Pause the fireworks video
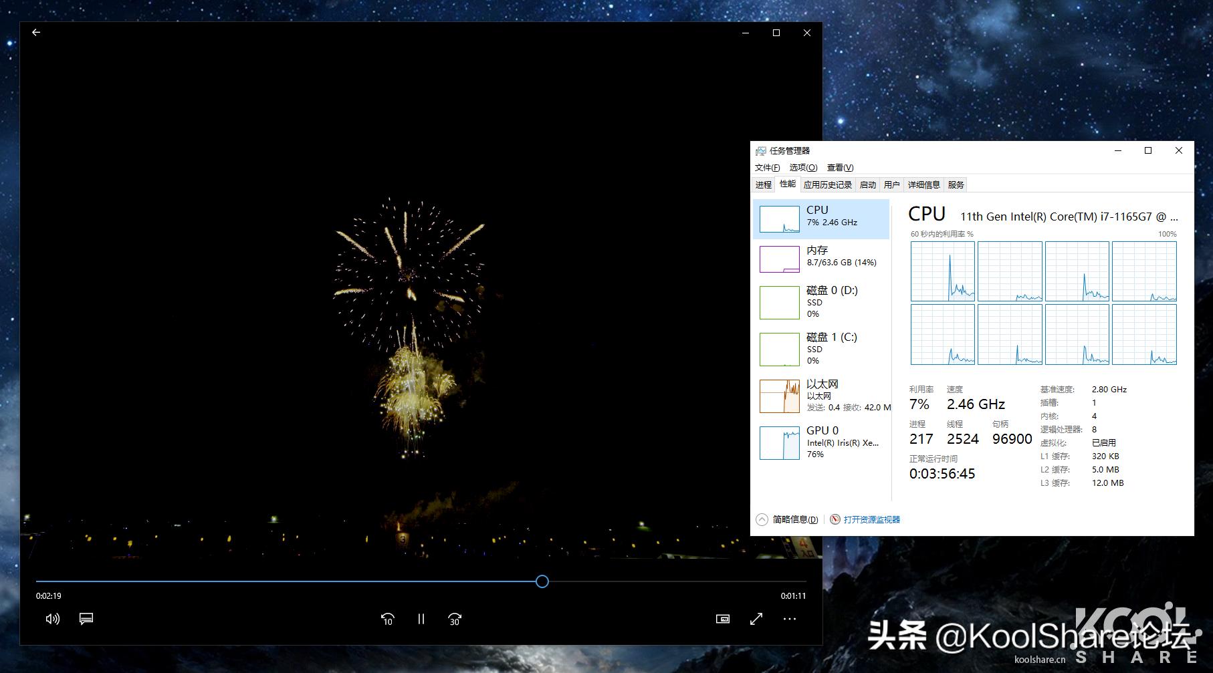This screenshot has width=1213, height=673. (x=421, y=619)
